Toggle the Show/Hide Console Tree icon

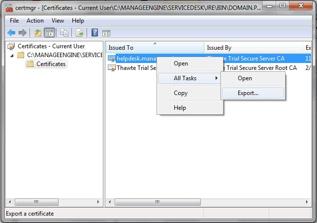(x=50, y=32)
